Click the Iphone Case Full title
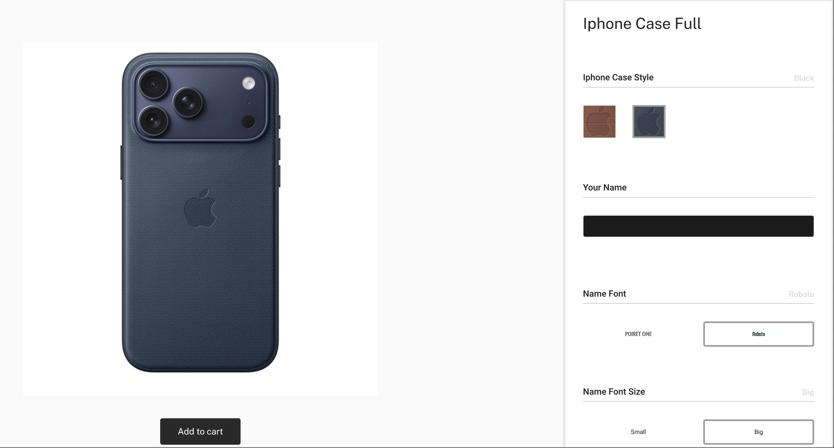 (642, 23)
